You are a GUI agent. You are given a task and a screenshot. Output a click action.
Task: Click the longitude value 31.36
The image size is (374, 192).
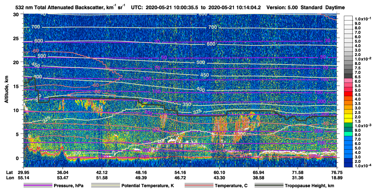(x=297, y=178)
